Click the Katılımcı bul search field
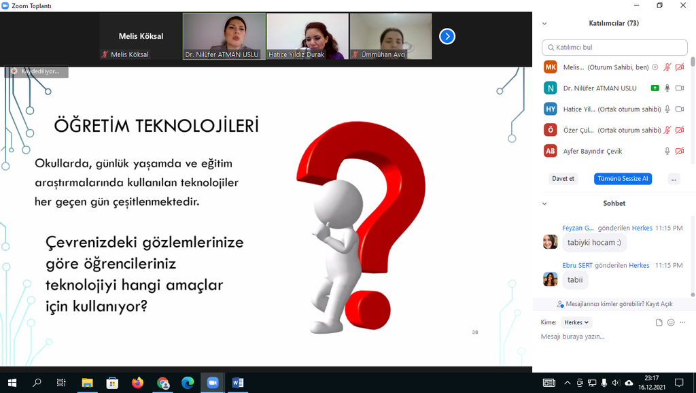 [x=614, y=48]
